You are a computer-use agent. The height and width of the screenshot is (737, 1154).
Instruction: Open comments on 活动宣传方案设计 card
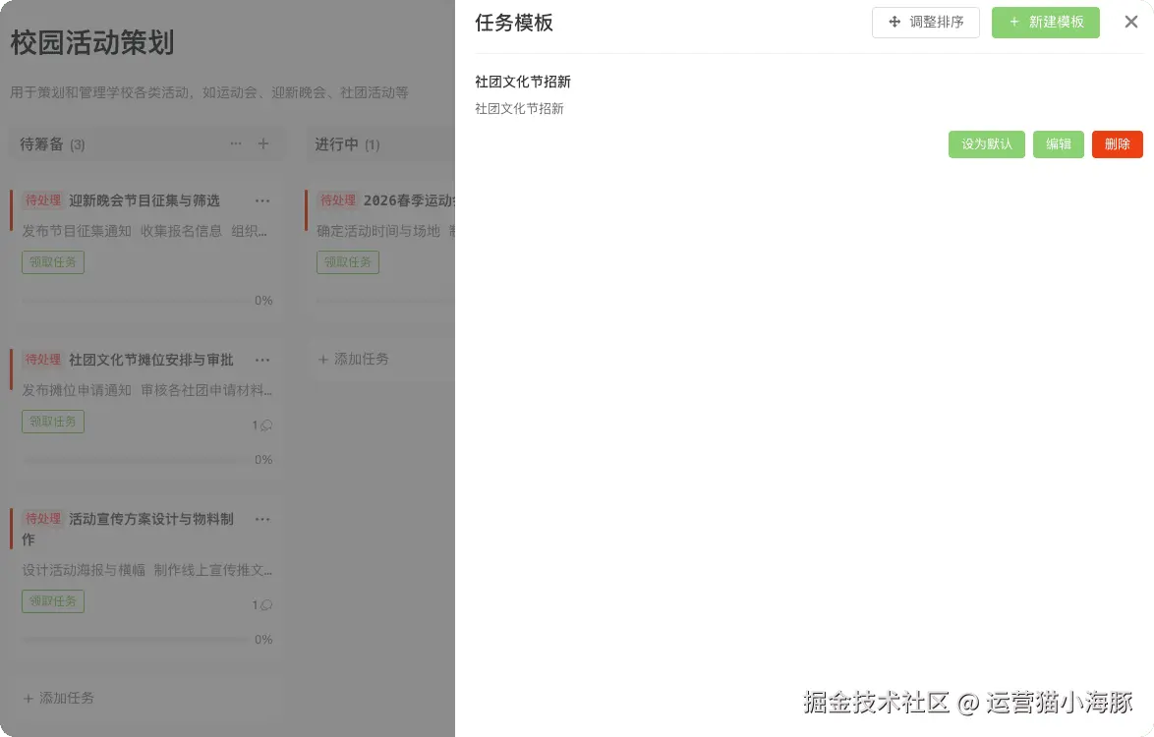pyautogui.click(x=262, y=604)
